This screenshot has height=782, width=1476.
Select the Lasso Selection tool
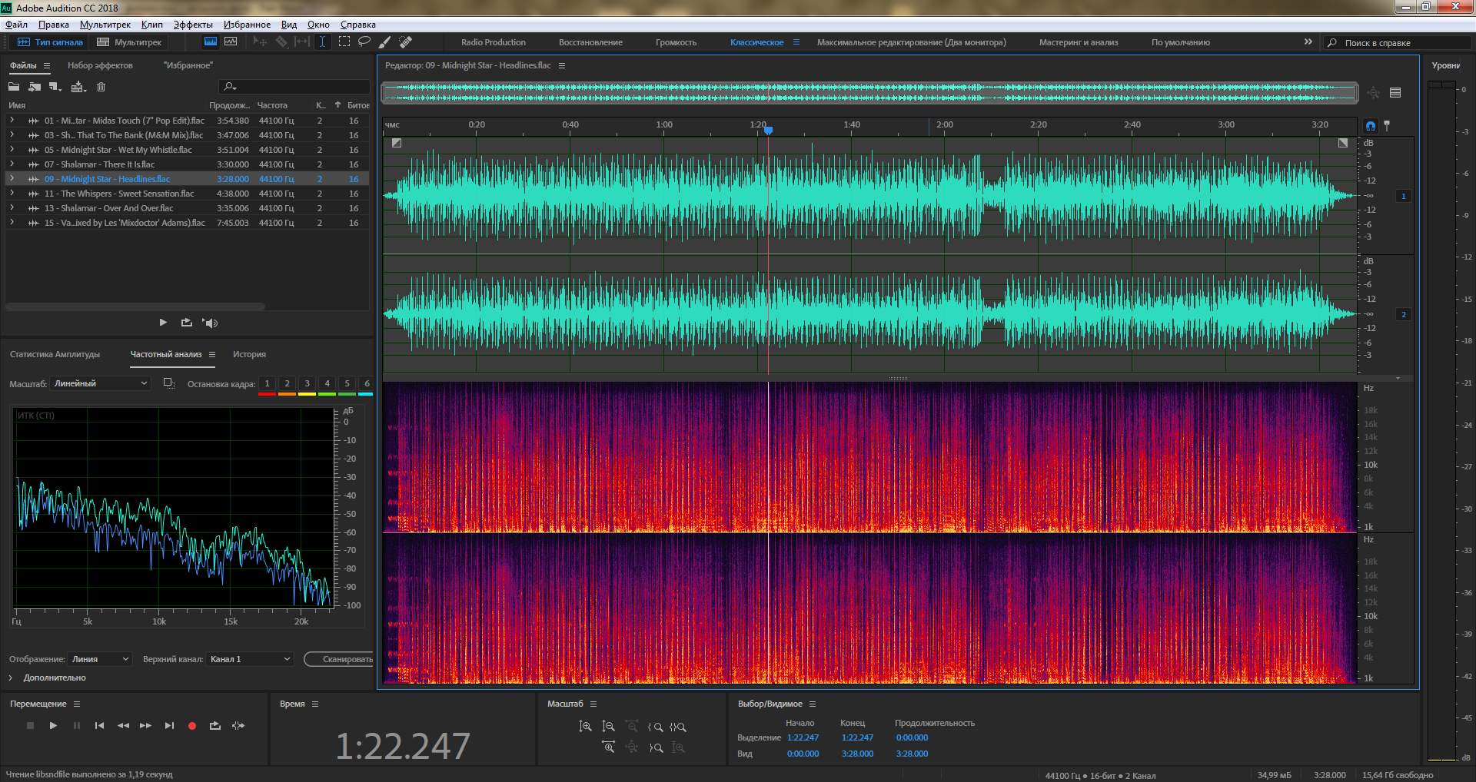[364, 42]
